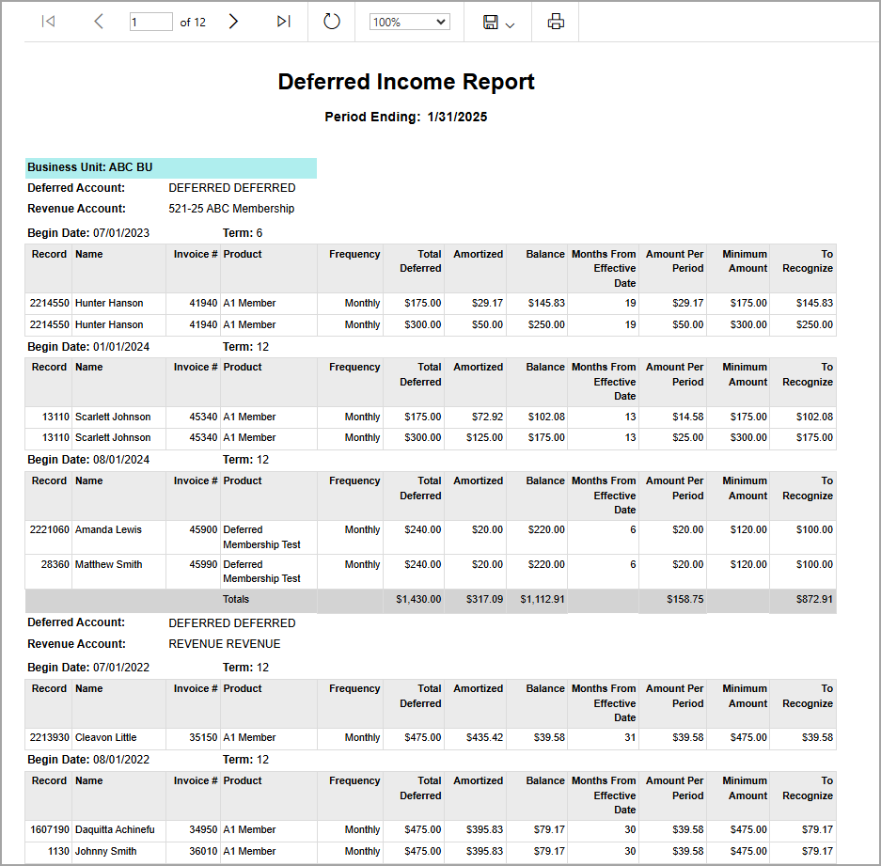Click the 'Totals' row label
Viewport: 881px width, 866px height.
[236, 599]
